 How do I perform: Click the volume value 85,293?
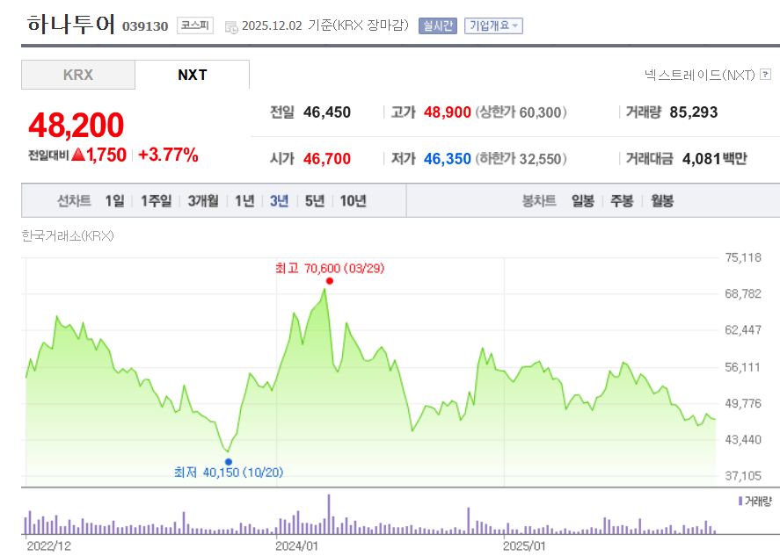coord(694,112)
